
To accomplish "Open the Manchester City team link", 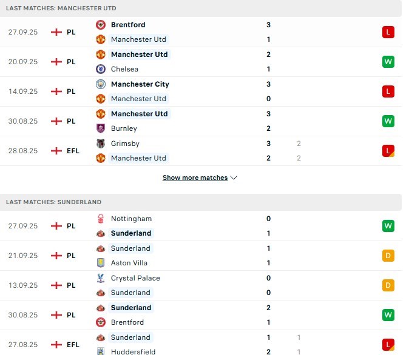I will [140, 84].
